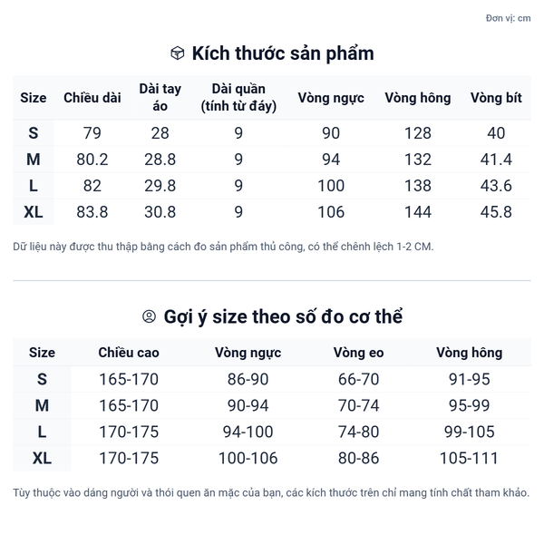Select the M row label in body measurement table
The width and height of the screenshot is (544, 544).
tap(42, 405)
